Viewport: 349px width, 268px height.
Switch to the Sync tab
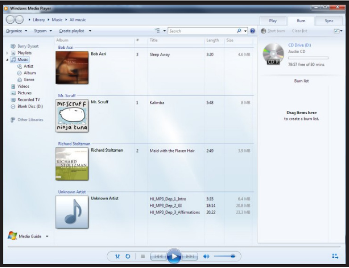[329, 21]
